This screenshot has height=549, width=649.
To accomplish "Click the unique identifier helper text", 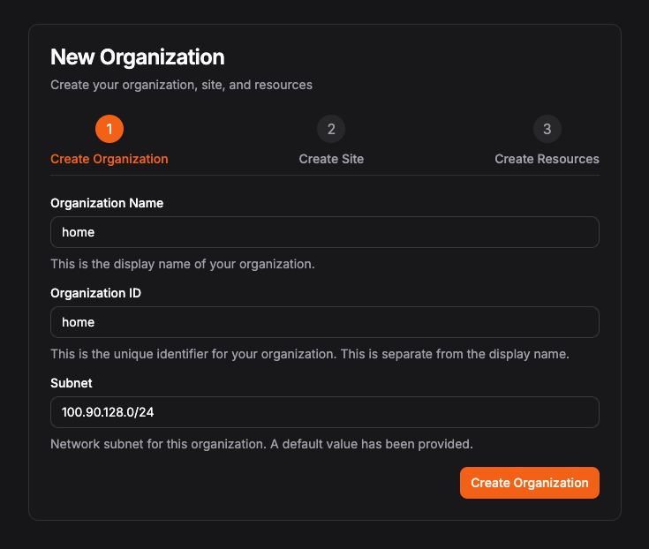I will tap(309, 354).
